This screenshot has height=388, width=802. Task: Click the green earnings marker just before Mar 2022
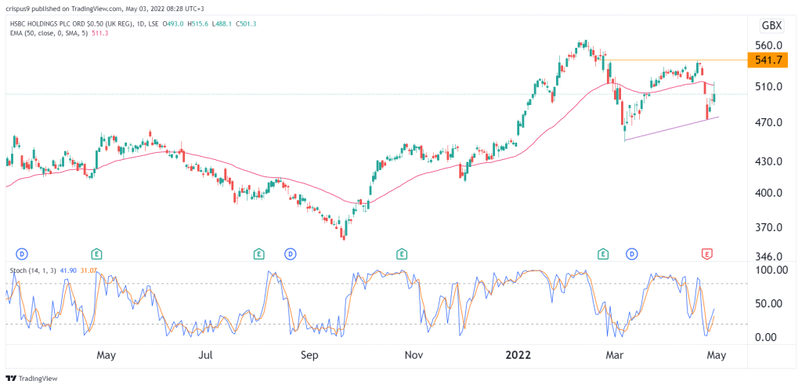(x=604, y=253)
